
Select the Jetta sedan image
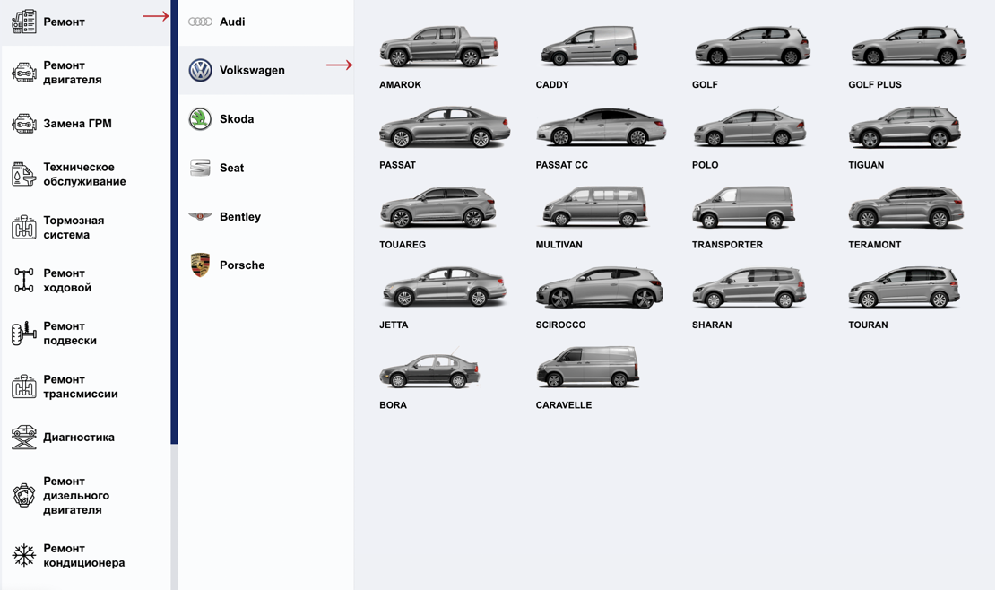(445, 286)
